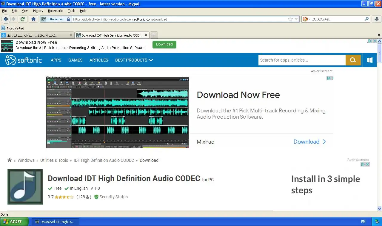Open the History menu
The image size is (382, 226).
(x=38, y=11)
